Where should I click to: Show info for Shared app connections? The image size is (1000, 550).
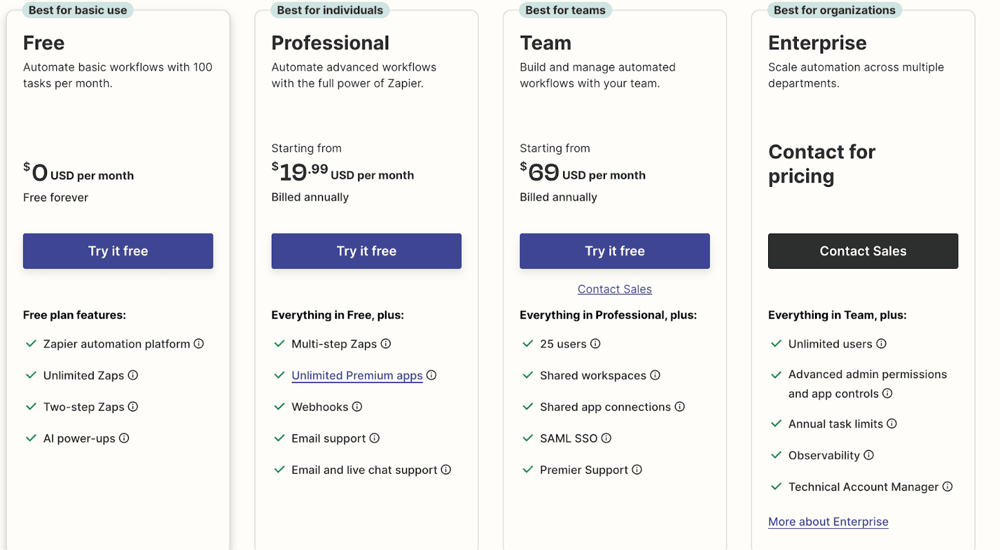pyautogui.click(x=680, y=407)
